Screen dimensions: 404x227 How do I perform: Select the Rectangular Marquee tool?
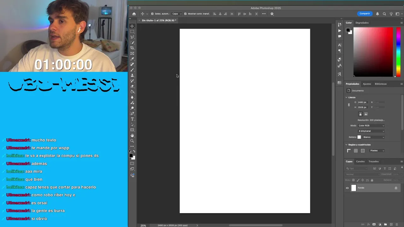(132, 32)
